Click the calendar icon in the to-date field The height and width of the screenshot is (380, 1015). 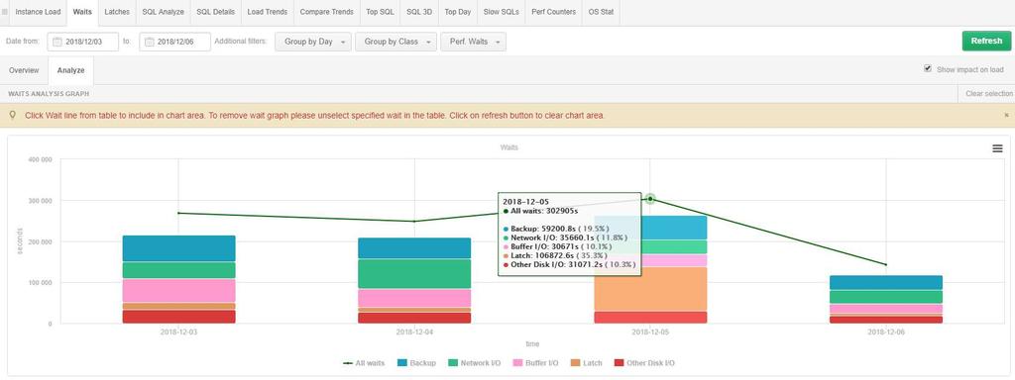[x=149, y=42]
